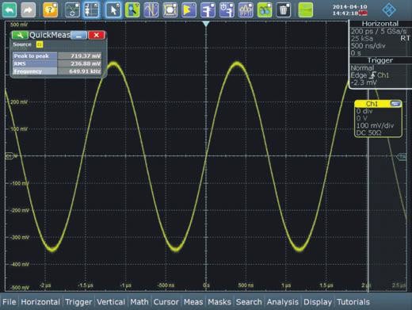Minimize the QuickMeas result box
The height and width of the screenshot is (310, 412).
(78, 35)
